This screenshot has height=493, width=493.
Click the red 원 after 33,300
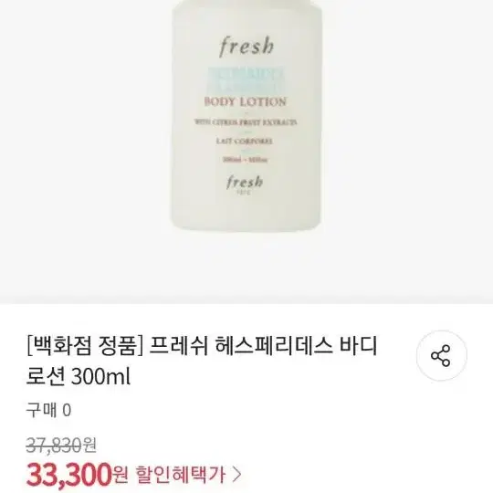coord(120,475)
